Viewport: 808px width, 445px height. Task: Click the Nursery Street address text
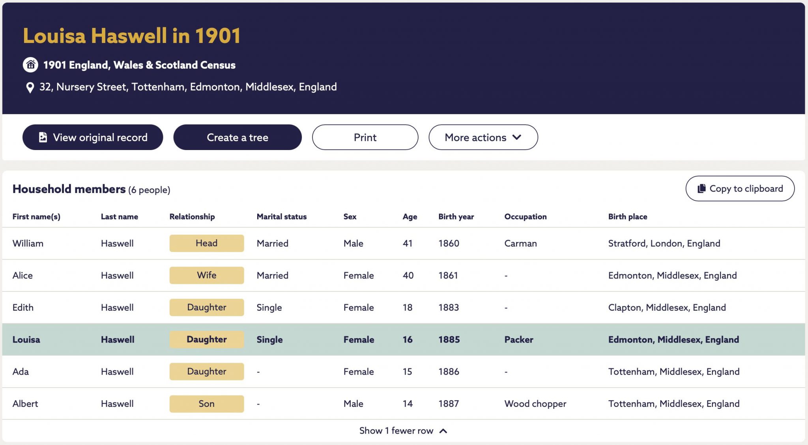188,87
